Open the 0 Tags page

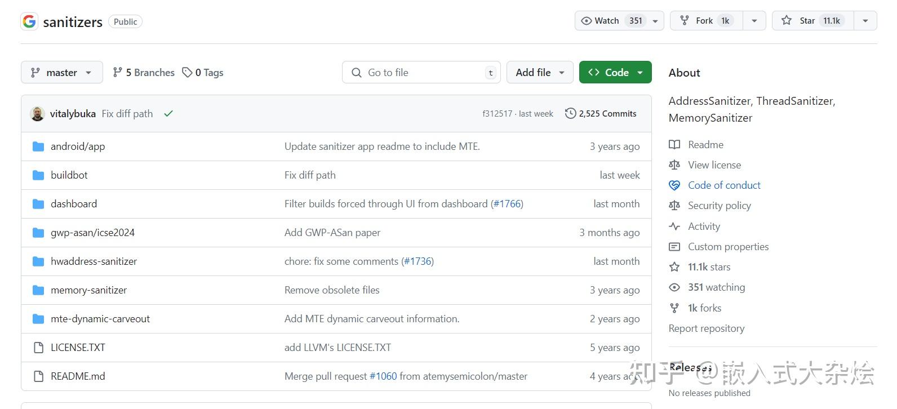click(x=203, y=73)
